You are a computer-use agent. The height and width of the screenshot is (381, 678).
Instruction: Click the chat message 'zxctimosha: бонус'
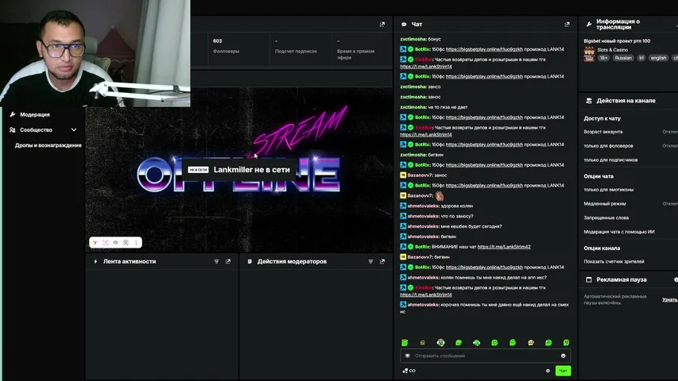click(420, 39)
